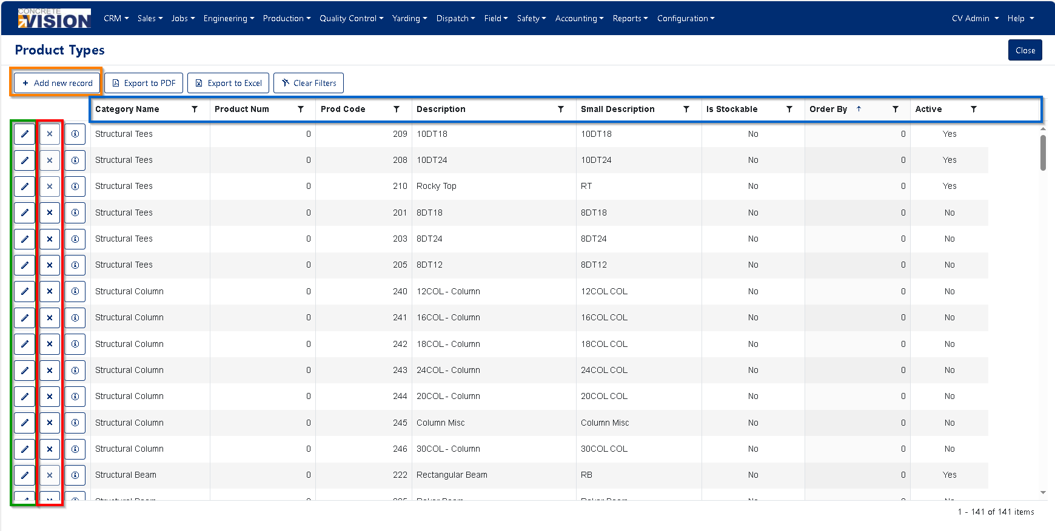The height and width of the screenshot is (531, 1055).
Task: View info for the 8DT12 row
Action: point(75,265)
